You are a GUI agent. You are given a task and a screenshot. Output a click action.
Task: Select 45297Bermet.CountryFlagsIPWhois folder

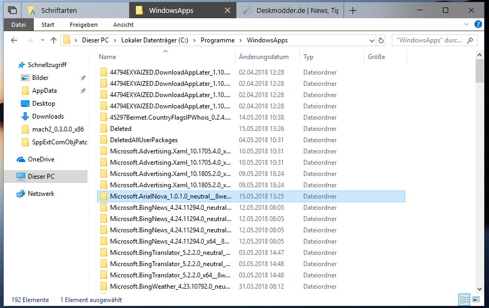170,118
